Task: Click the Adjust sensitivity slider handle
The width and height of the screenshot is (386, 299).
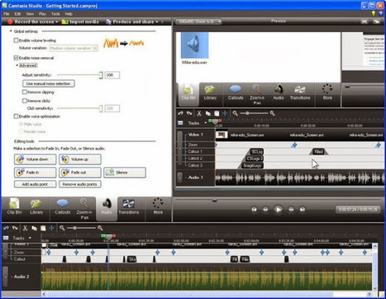Action: click(101, 75)
